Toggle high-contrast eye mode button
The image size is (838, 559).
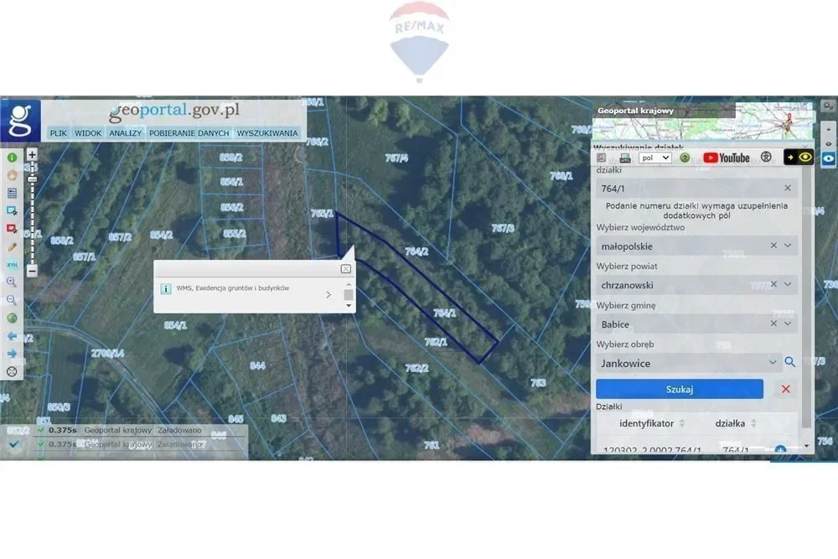click(x=799, y=157)
